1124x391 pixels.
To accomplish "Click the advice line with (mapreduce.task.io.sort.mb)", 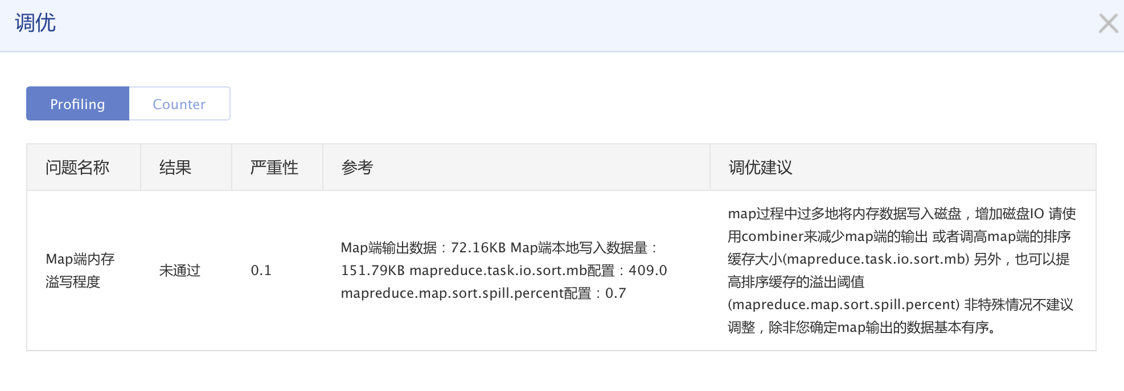I will pyautogui.click(x=899, y=259).
